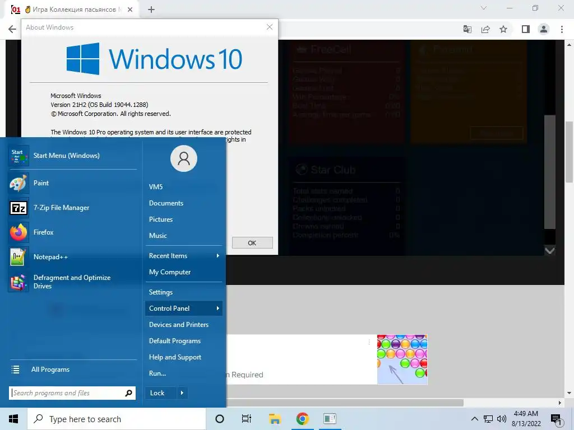The height and width of the screenshot is (430, 574).
Task: Switch to Chrome on the taskbar
Action: [302, 419]
